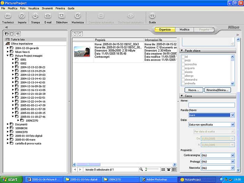Check the andreella keyword checkbox
The image size is (244, 183).
tap(183, 83)
